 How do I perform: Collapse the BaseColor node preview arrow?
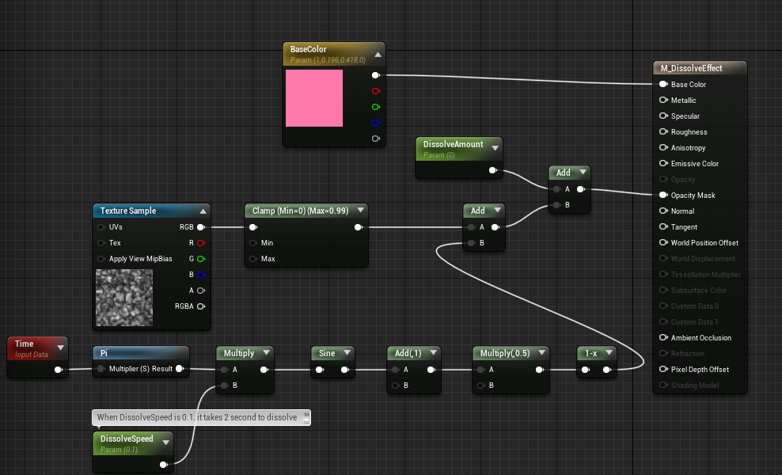point(378,55)
